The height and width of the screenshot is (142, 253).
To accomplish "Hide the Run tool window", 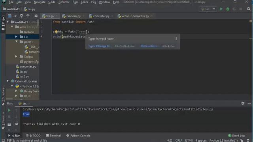I will coord(249,103).
